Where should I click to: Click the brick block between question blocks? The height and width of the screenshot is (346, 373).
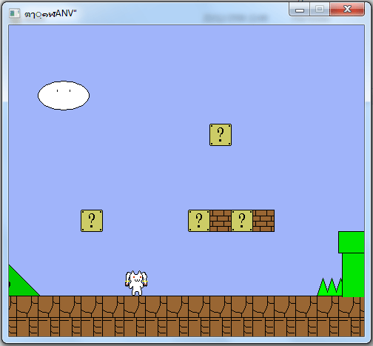(221, 221)
